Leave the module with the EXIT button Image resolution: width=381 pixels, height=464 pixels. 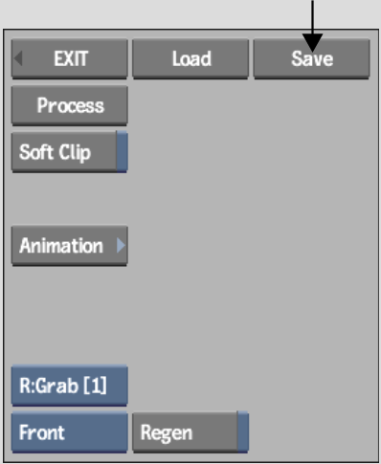(70, 58)
